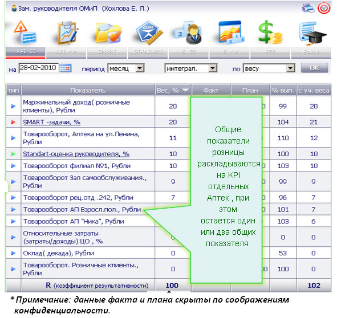Viewport: 337px width, 318px height.
Task: Open the KPI chart clipboard icon
Action: click(x=67, y=32)
